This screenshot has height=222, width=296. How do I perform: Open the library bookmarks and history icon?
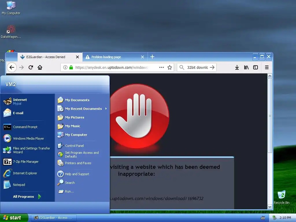click(246, 67)
